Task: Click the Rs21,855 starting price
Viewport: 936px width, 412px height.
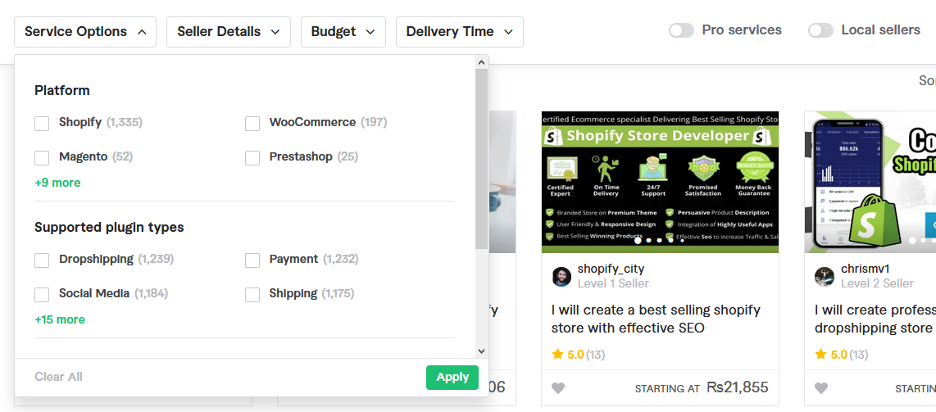Action: [x=737, y=387]
